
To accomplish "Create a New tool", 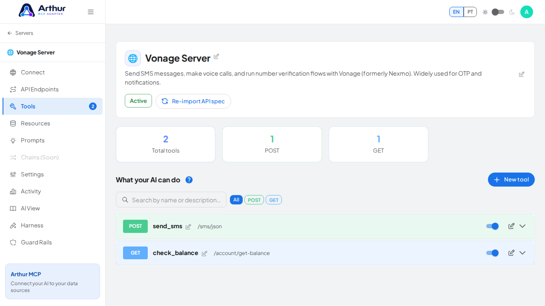I will pyautogui.click(x=511, y=180).
